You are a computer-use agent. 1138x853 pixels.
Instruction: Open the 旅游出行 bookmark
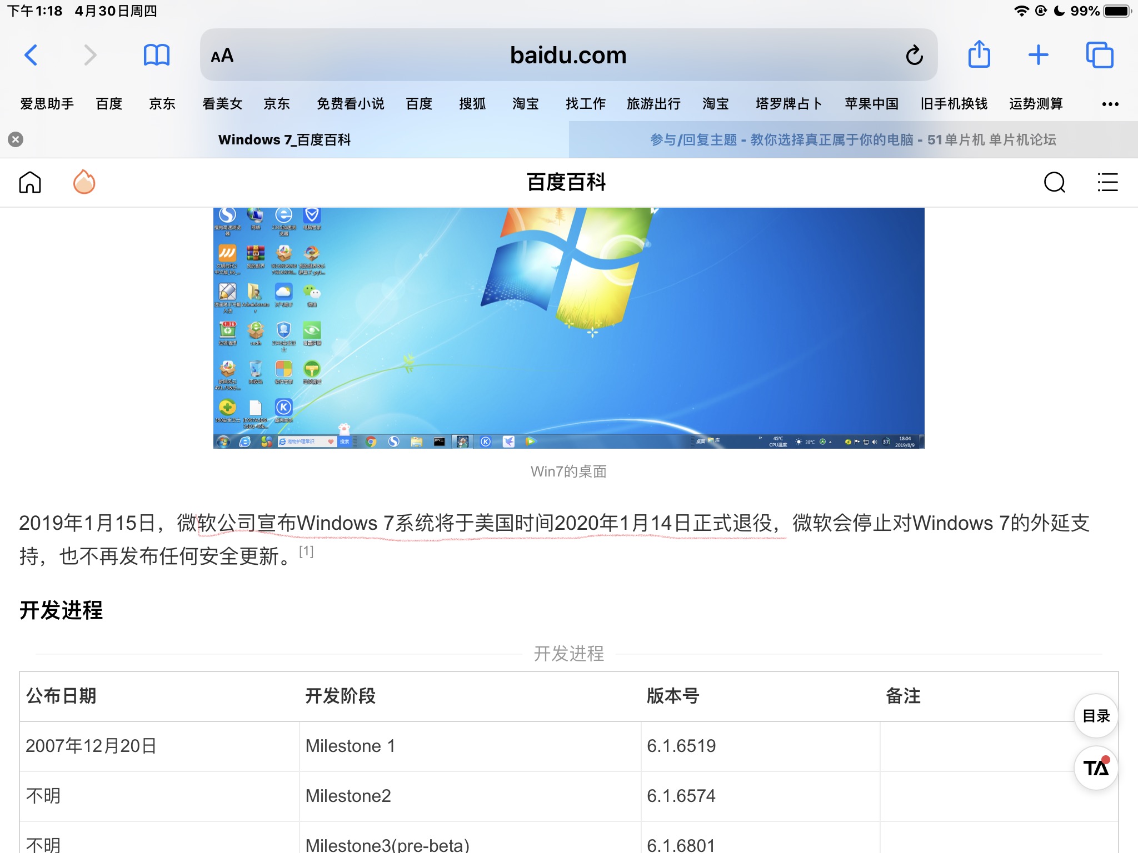tap(653, 104)
